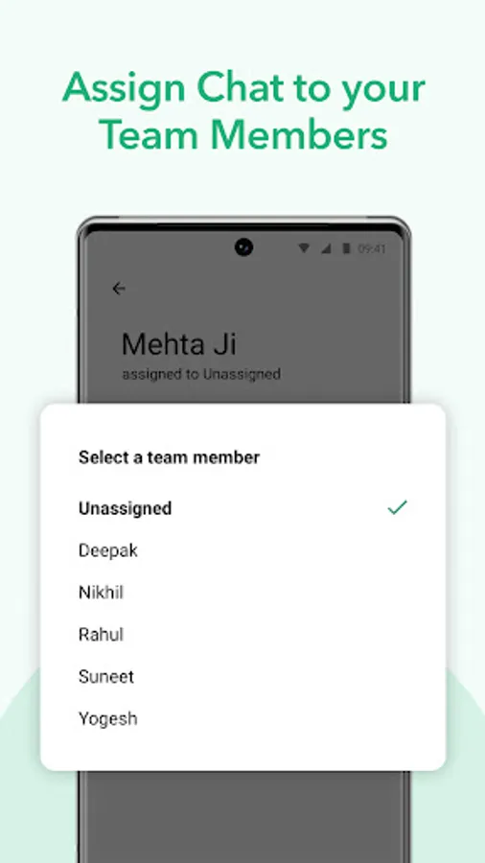Click the Wi-Fi status icon
Viewport: 485px width, 863px height.
[x=304, y=248]
